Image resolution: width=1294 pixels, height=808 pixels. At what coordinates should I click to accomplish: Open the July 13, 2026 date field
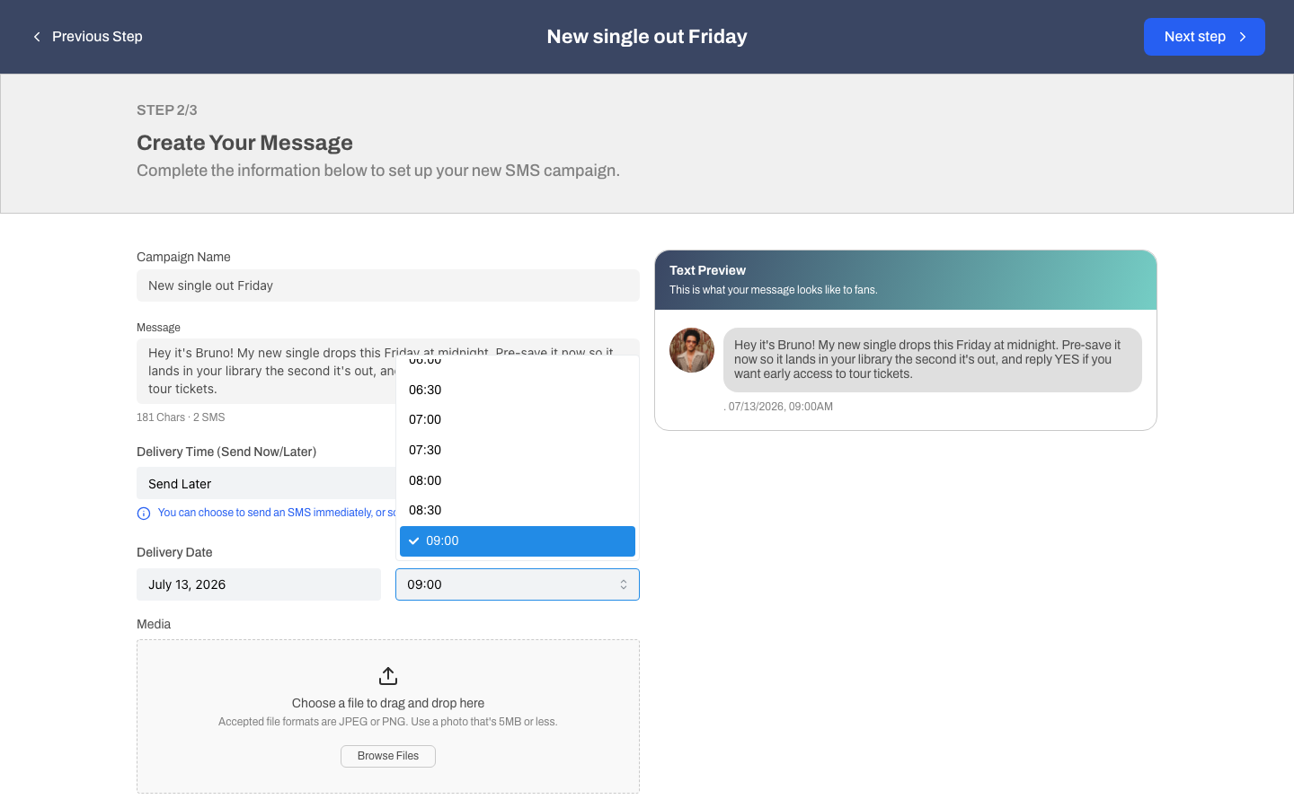259,584
